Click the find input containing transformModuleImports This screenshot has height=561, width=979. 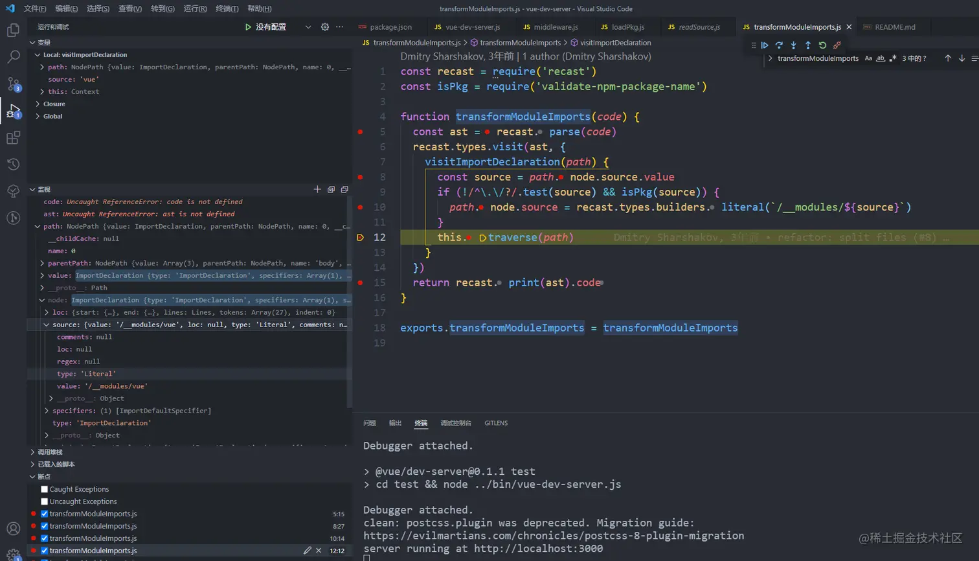818,58
